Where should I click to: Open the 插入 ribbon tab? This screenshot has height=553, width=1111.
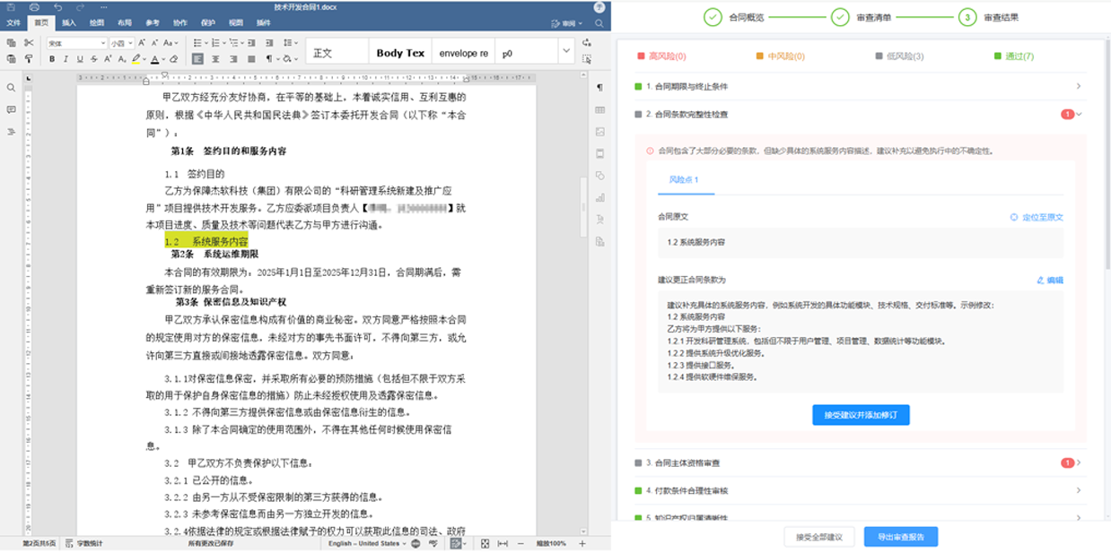pyautogui.click(x=69, y=22)
